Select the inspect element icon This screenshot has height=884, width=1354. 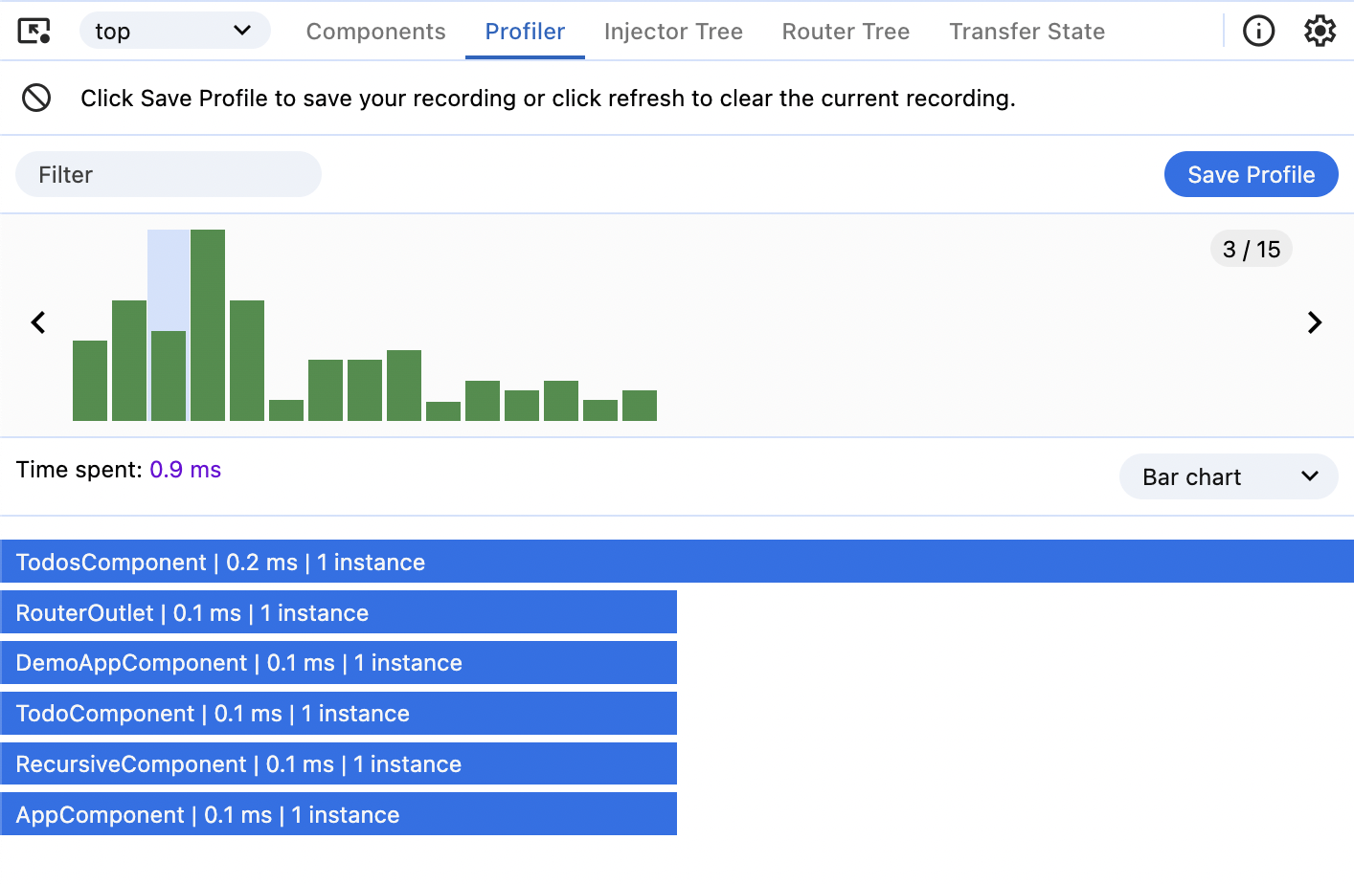[34, 31]
